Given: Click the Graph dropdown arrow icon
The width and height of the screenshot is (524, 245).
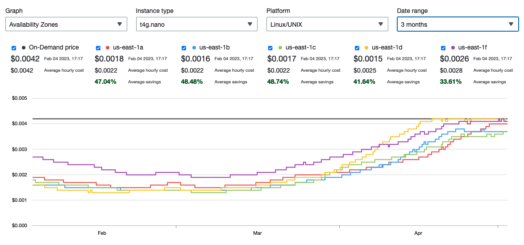Looking at the screenshot, I should click(120, 24).
